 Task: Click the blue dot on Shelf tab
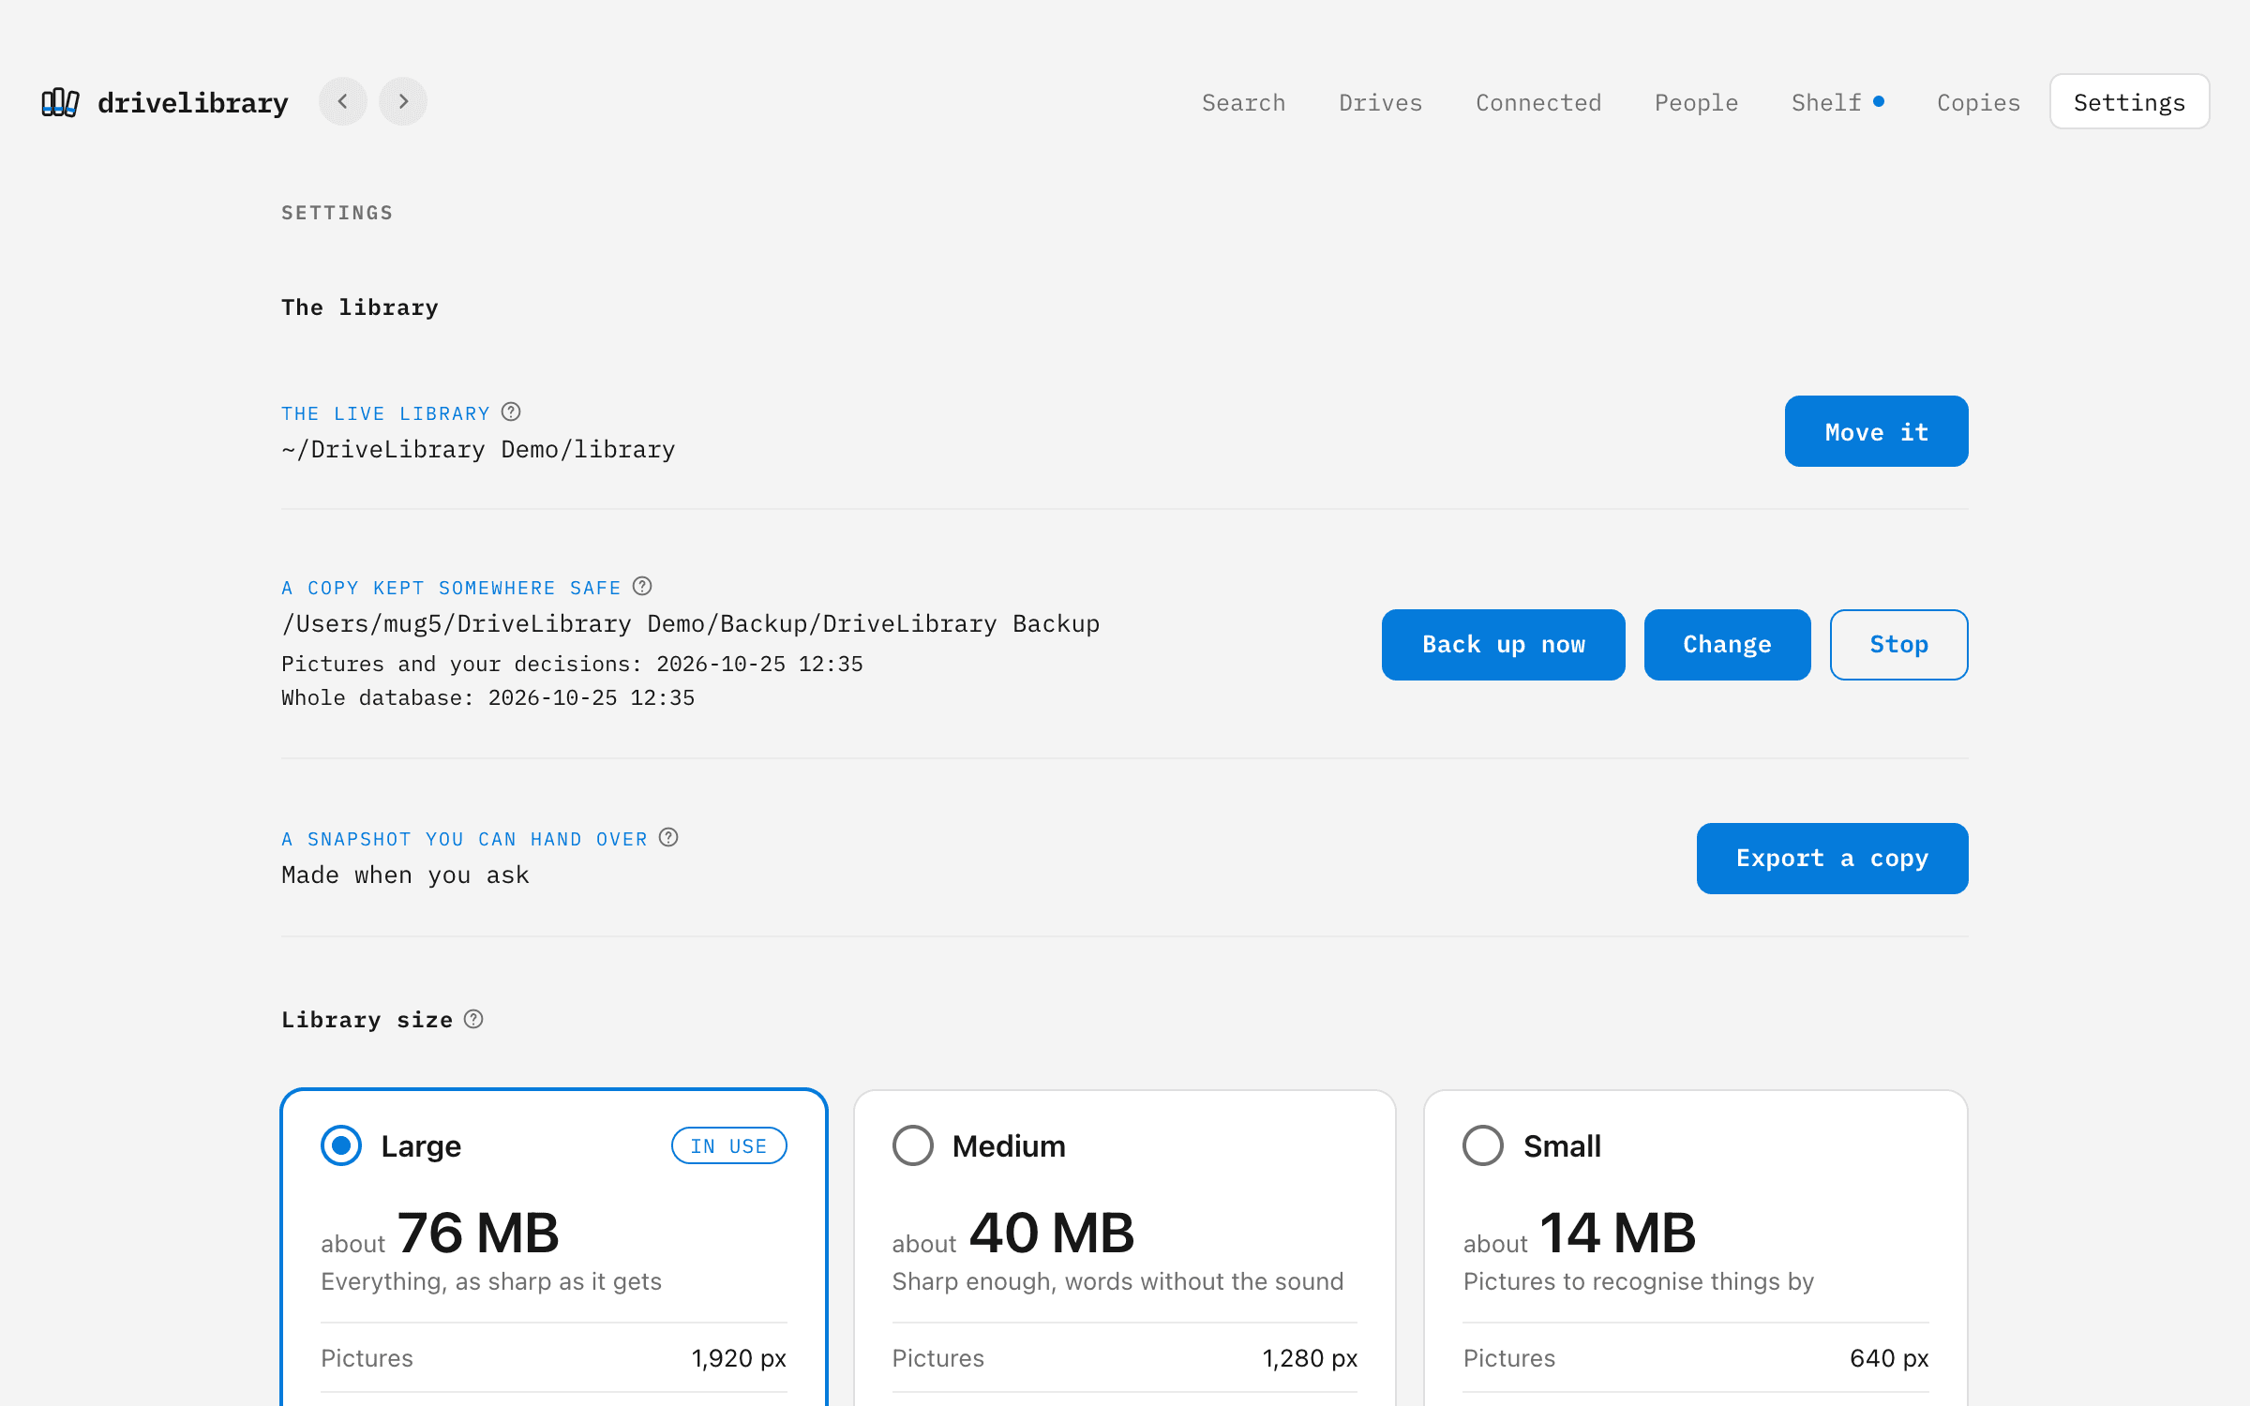click(1879, 101)
